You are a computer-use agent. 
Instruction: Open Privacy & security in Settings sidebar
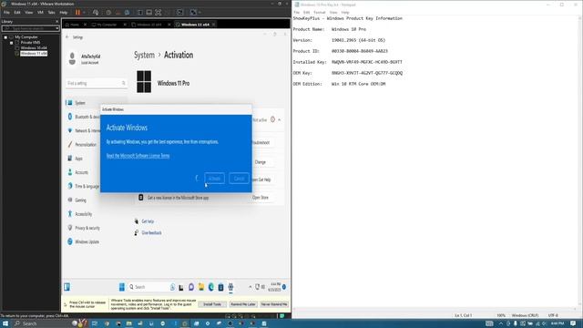click(x=87, y=228)
